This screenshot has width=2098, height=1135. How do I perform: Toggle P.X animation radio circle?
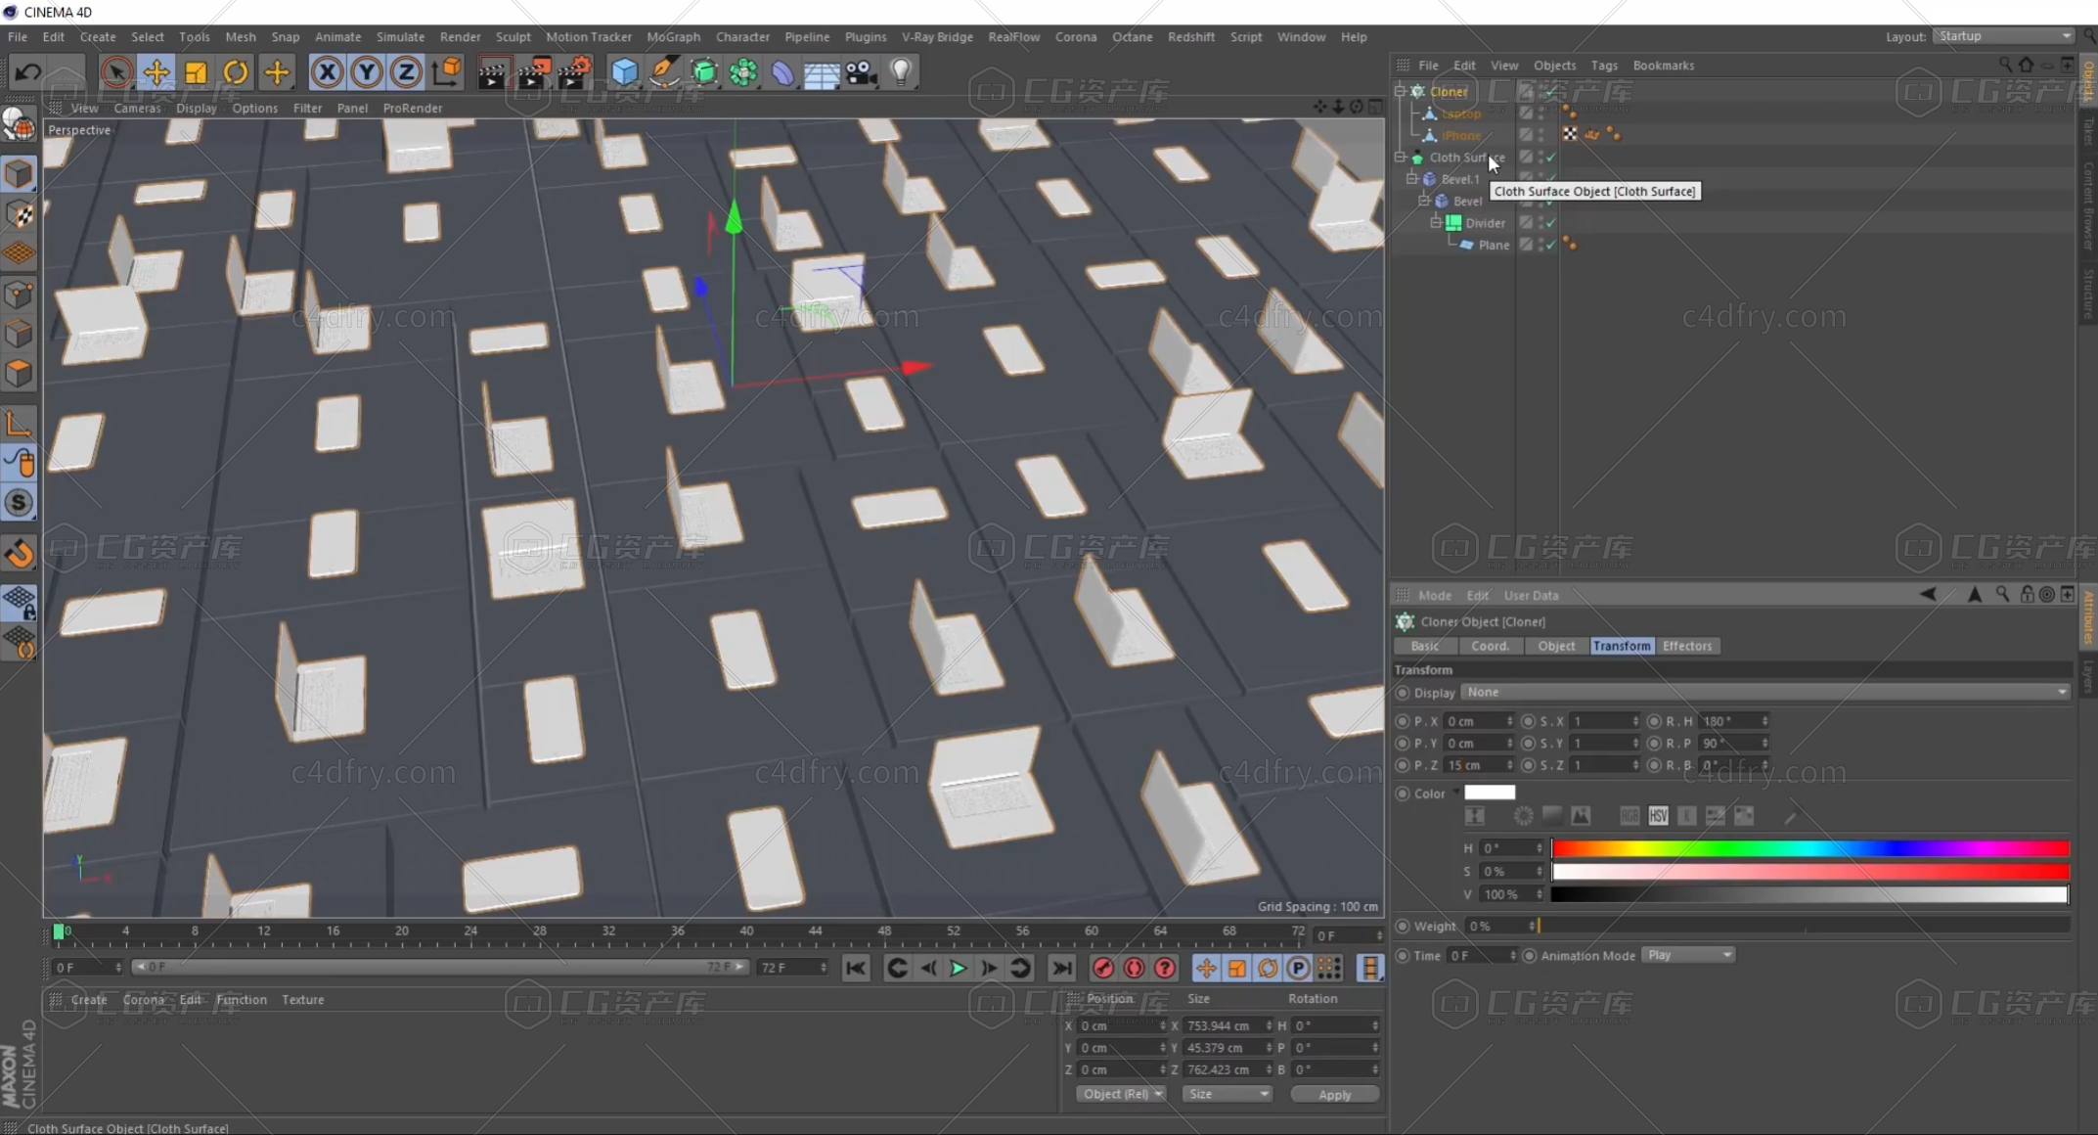(1403, 721)
